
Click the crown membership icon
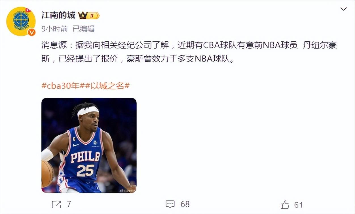(x=83, y=15)
